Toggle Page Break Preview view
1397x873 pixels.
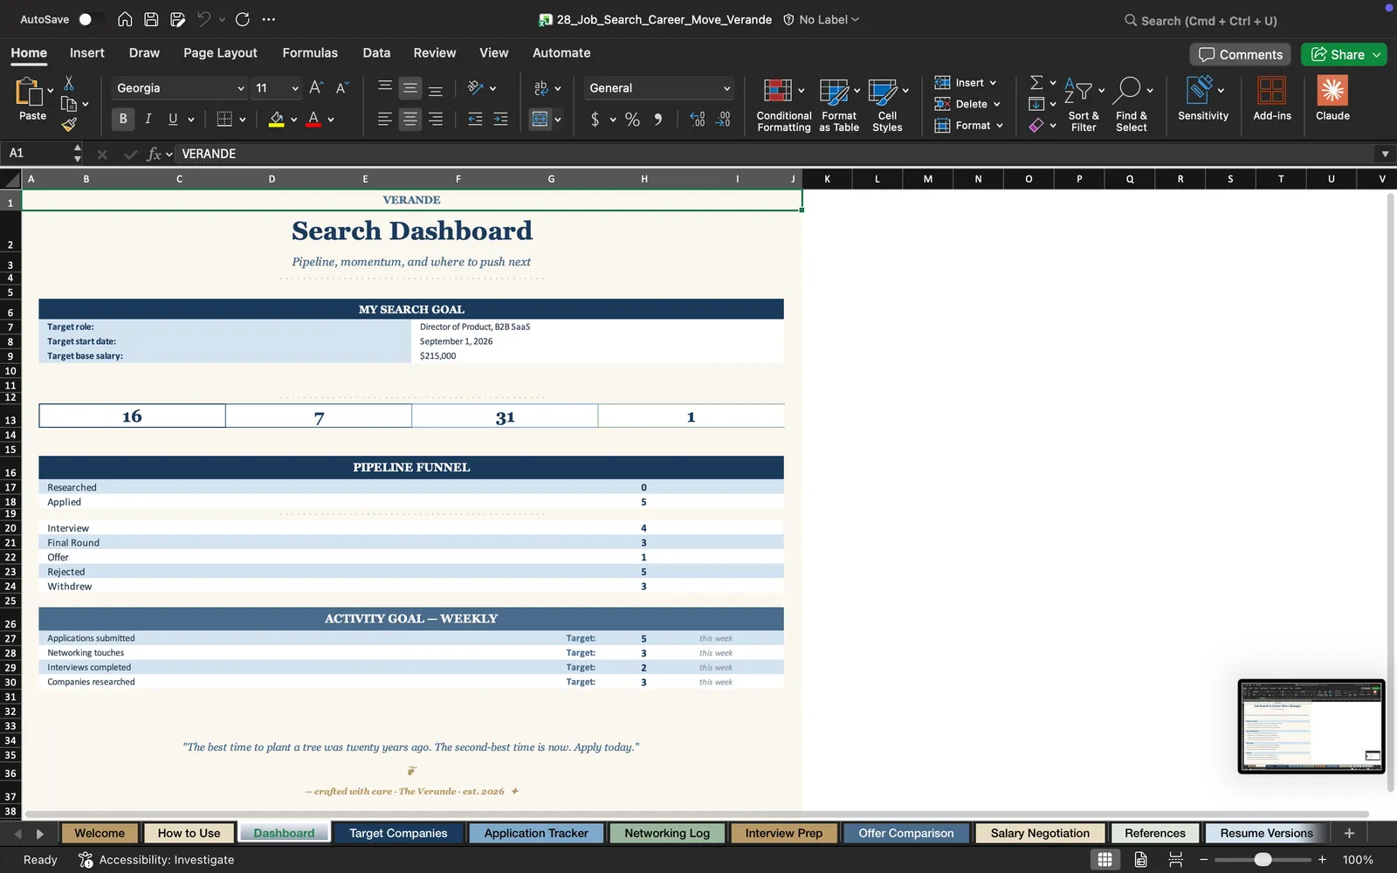tap(1175, 860)
